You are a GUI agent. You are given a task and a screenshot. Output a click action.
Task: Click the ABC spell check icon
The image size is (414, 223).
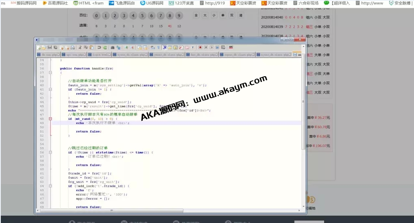pyautogui.click(x=230, y=48)
